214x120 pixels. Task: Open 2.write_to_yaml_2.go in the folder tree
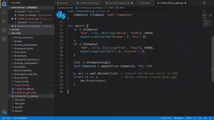(31, 92)
